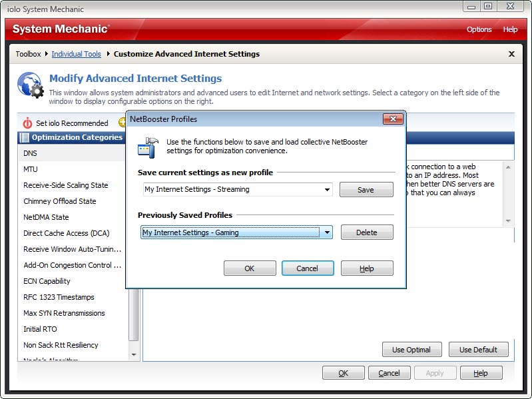Select ECN Capability category

[x=71, y=281]
